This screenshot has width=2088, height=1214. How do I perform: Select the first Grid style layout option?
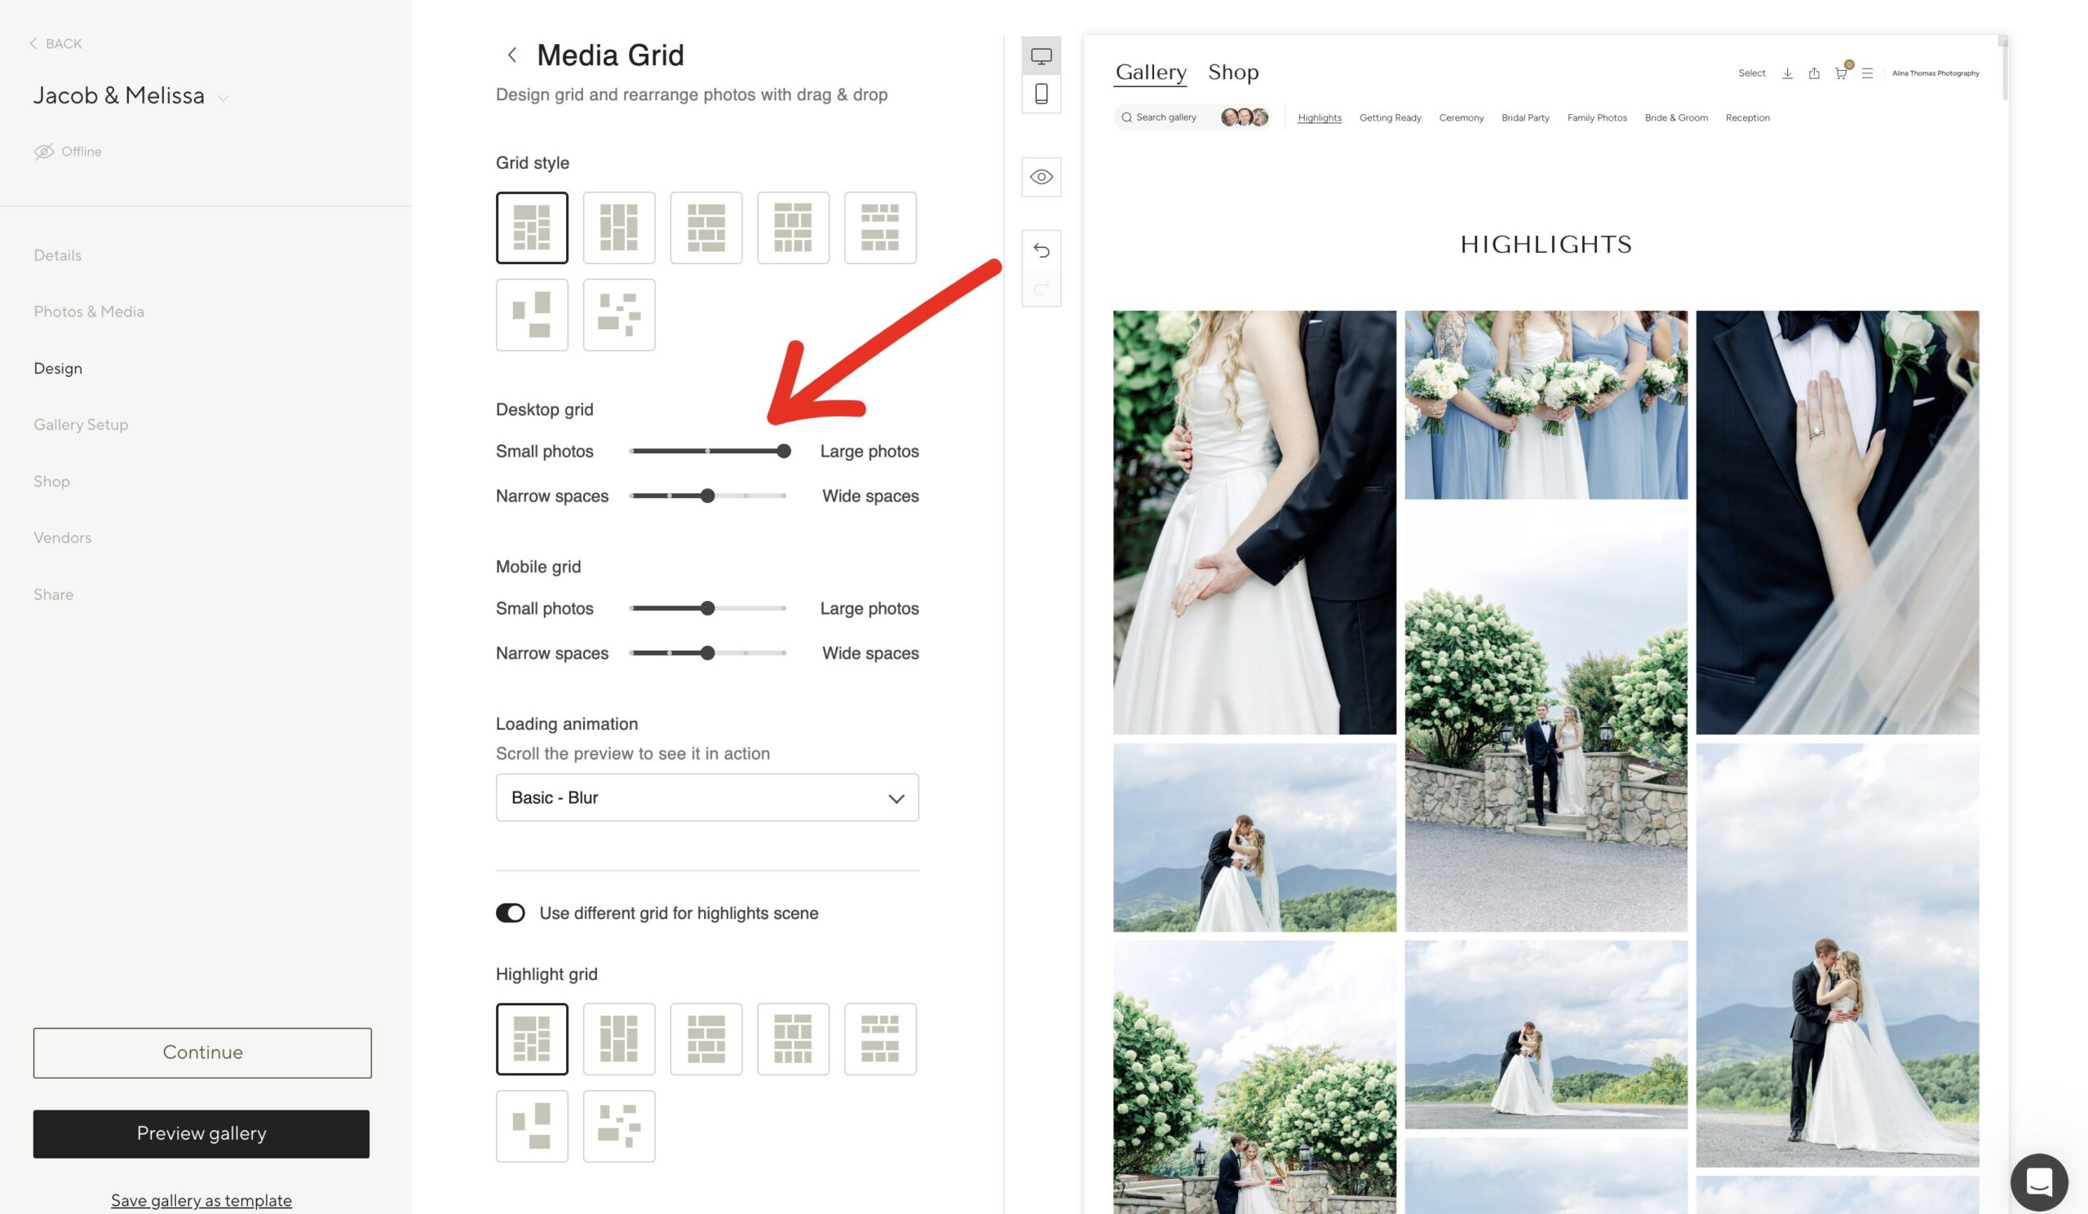[x=532, y=227]
